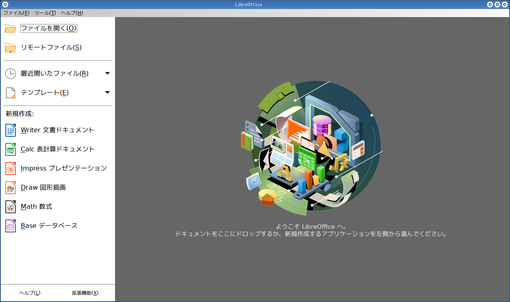Click the リモートファイル remote folder icon
The image size is (510, 302).
[10, 48]
